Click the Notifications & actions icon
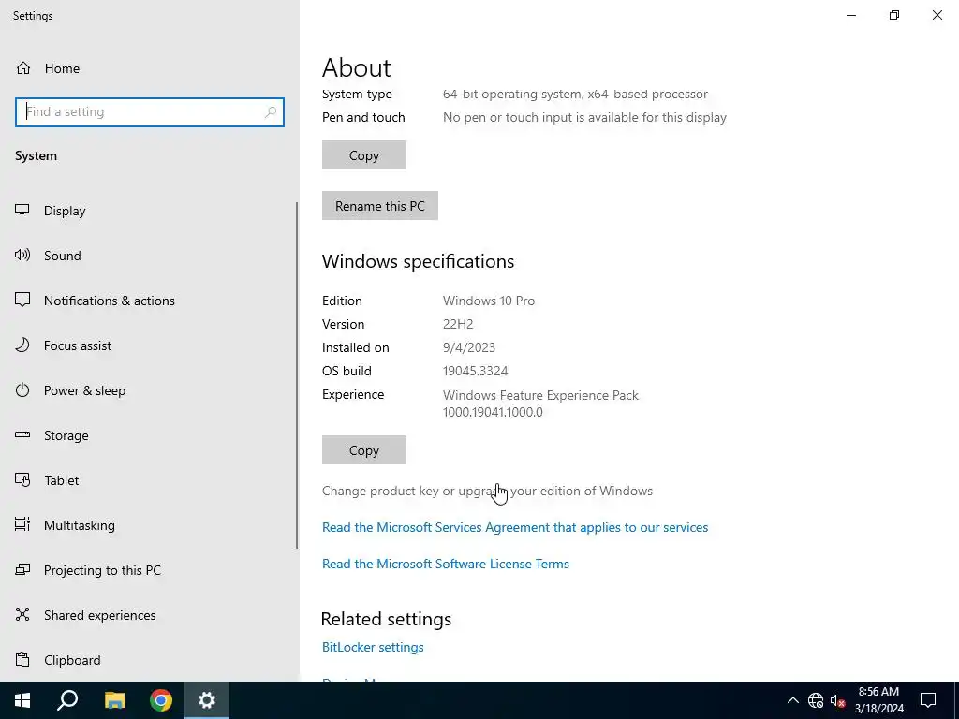Image resolution: width=959 pixels, height=719 pixels. (22, 300)
